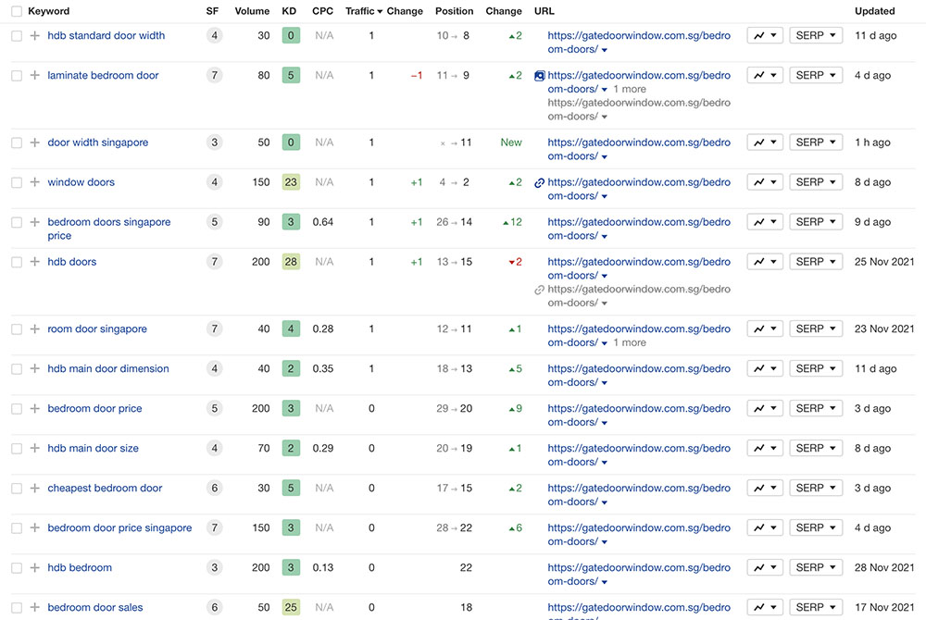The image size is (926, 620).
Task: Sort by the Volume column header
Action: click(x=252, y=11)
